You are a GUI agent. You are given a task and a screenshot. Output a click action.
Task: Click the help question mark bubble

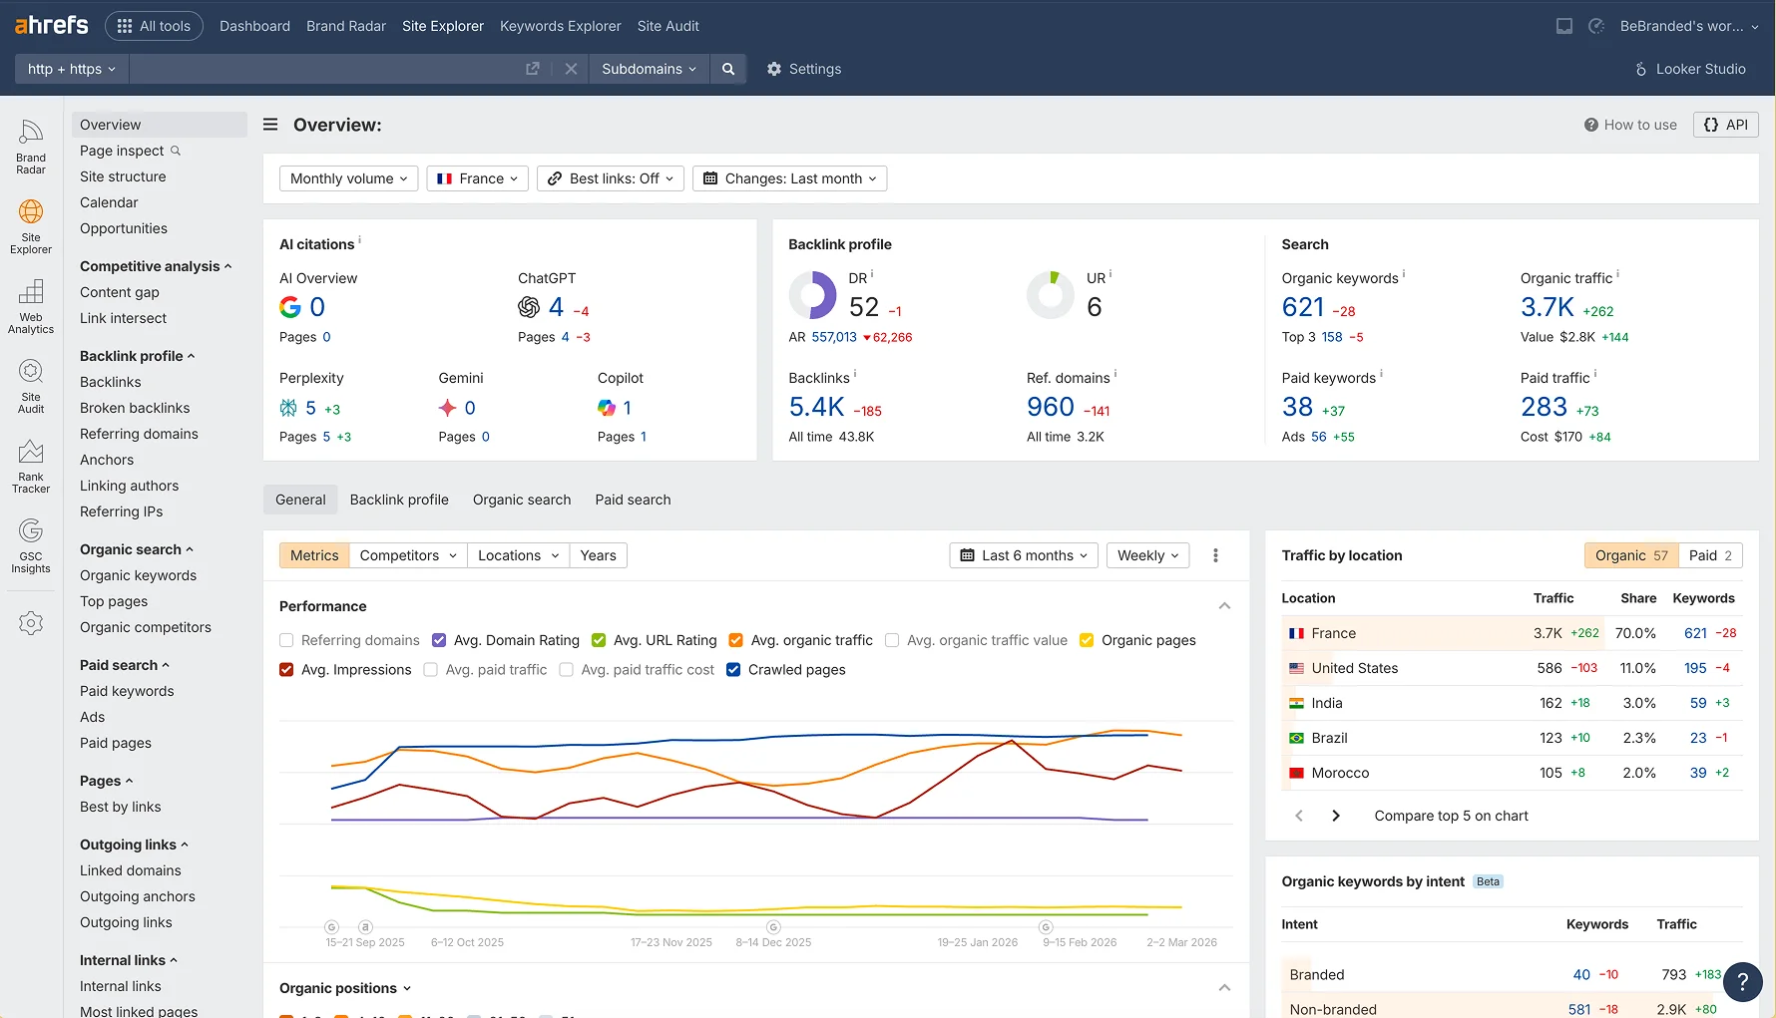[x=1742, y=981]
